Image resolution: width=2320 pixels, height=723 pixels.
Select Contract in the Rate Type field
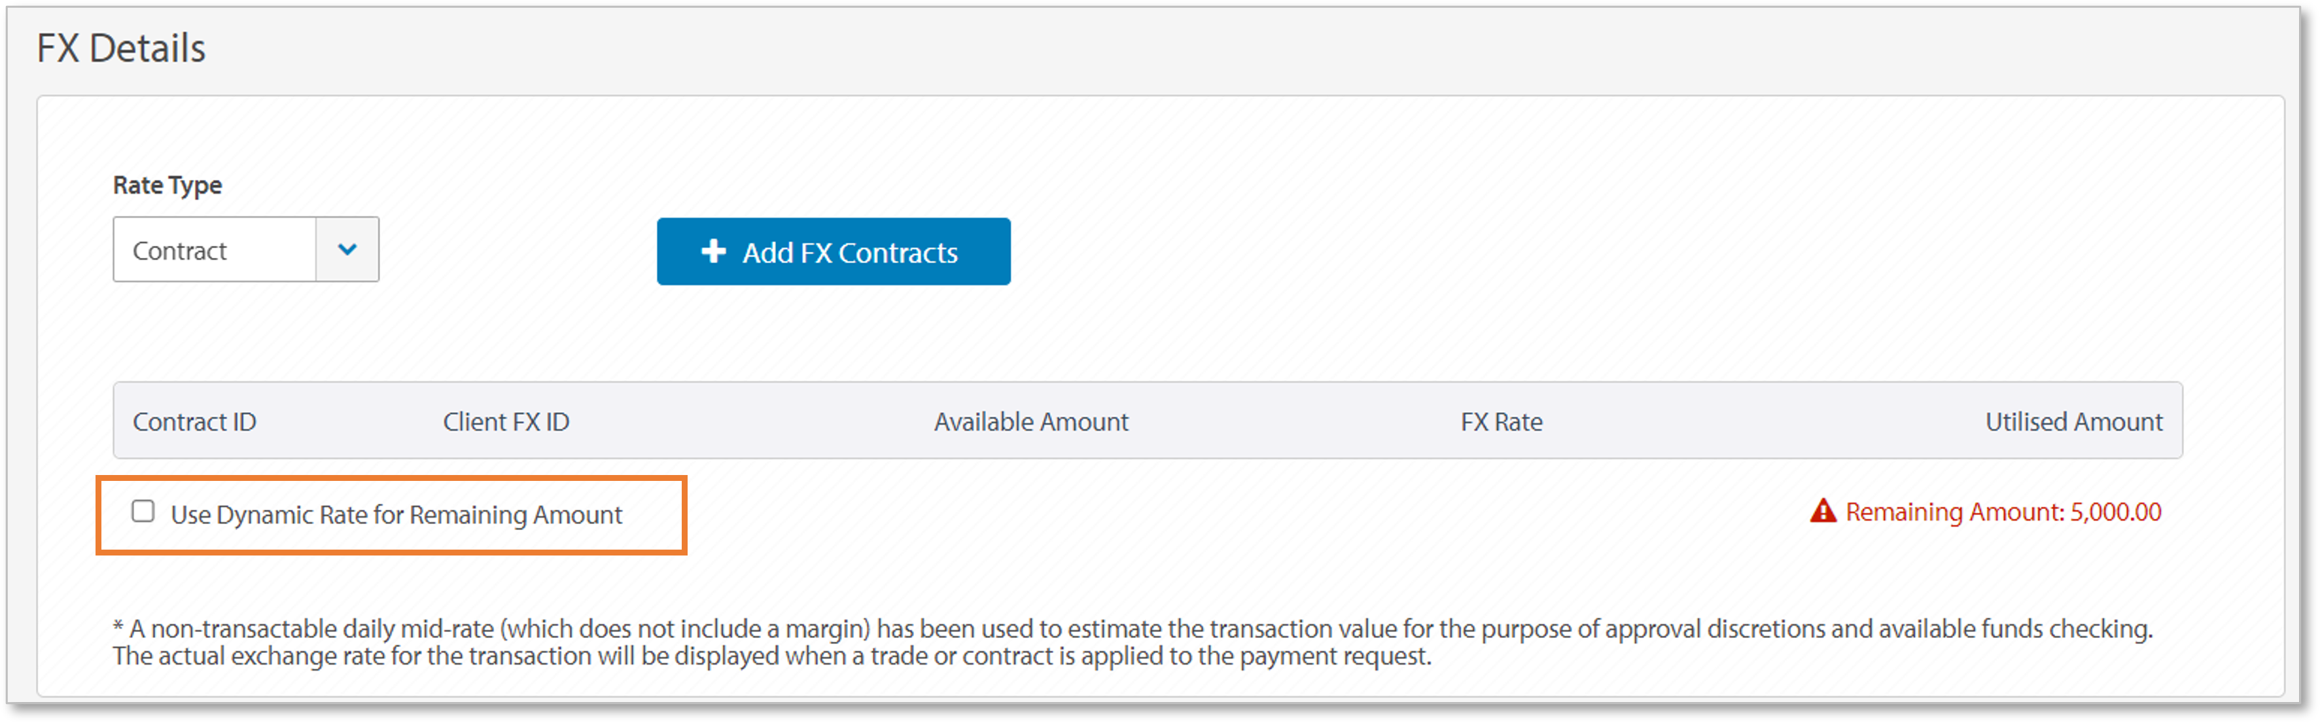point(216,249)
